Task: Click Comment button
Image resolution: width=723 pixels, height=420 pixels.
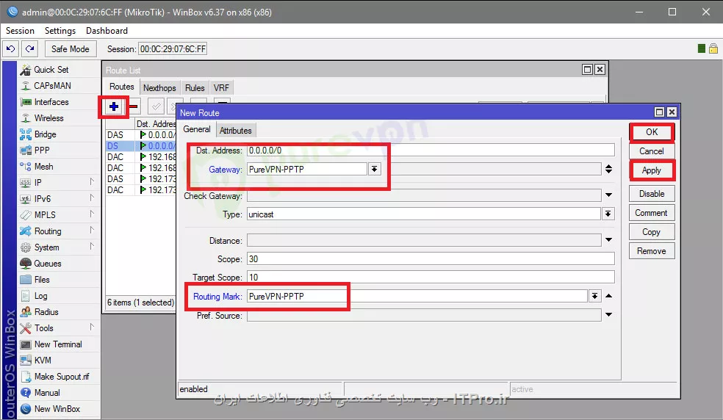Action: coord(652,212)
